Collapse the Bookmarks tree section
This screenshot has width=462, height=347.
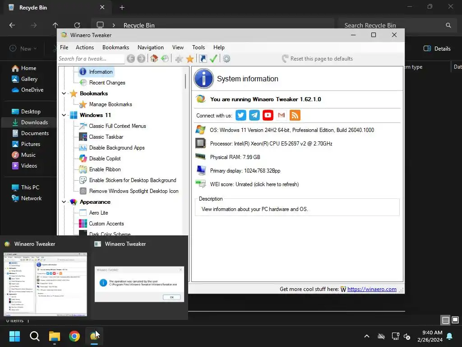(x=64, y=94)
